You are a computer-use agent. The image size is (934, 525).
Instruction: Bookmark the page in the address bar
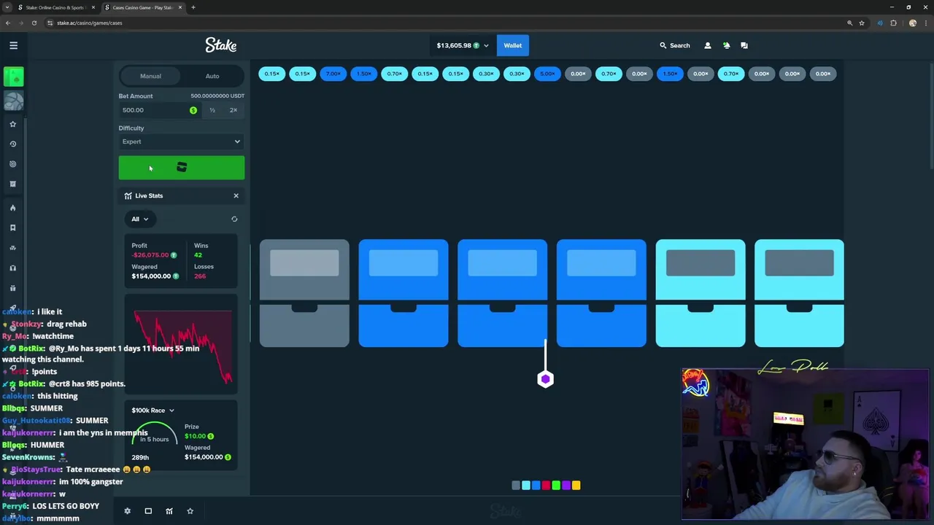[x=862, y=23]
